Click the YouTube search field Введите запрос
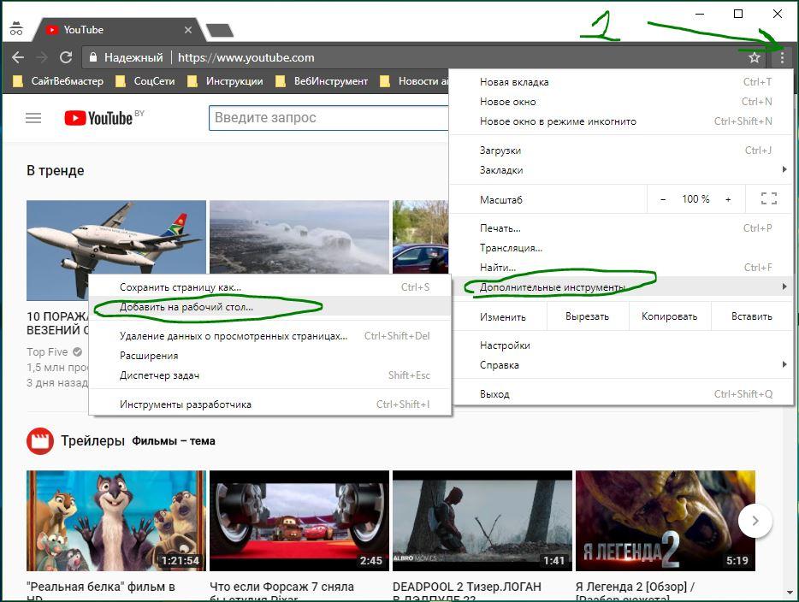Screen dimensions: 799x602 point(328,118)
